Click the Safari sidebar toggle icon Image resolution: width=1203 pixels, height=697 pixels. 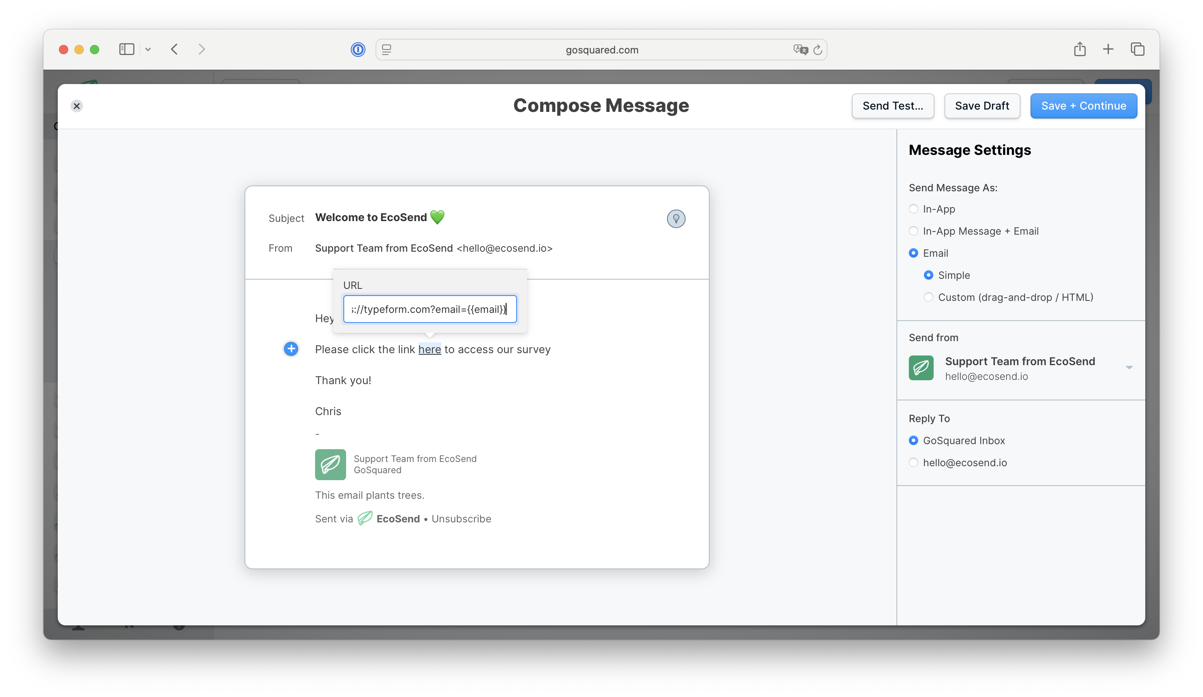pyautogui.click(x=126, y=49)
